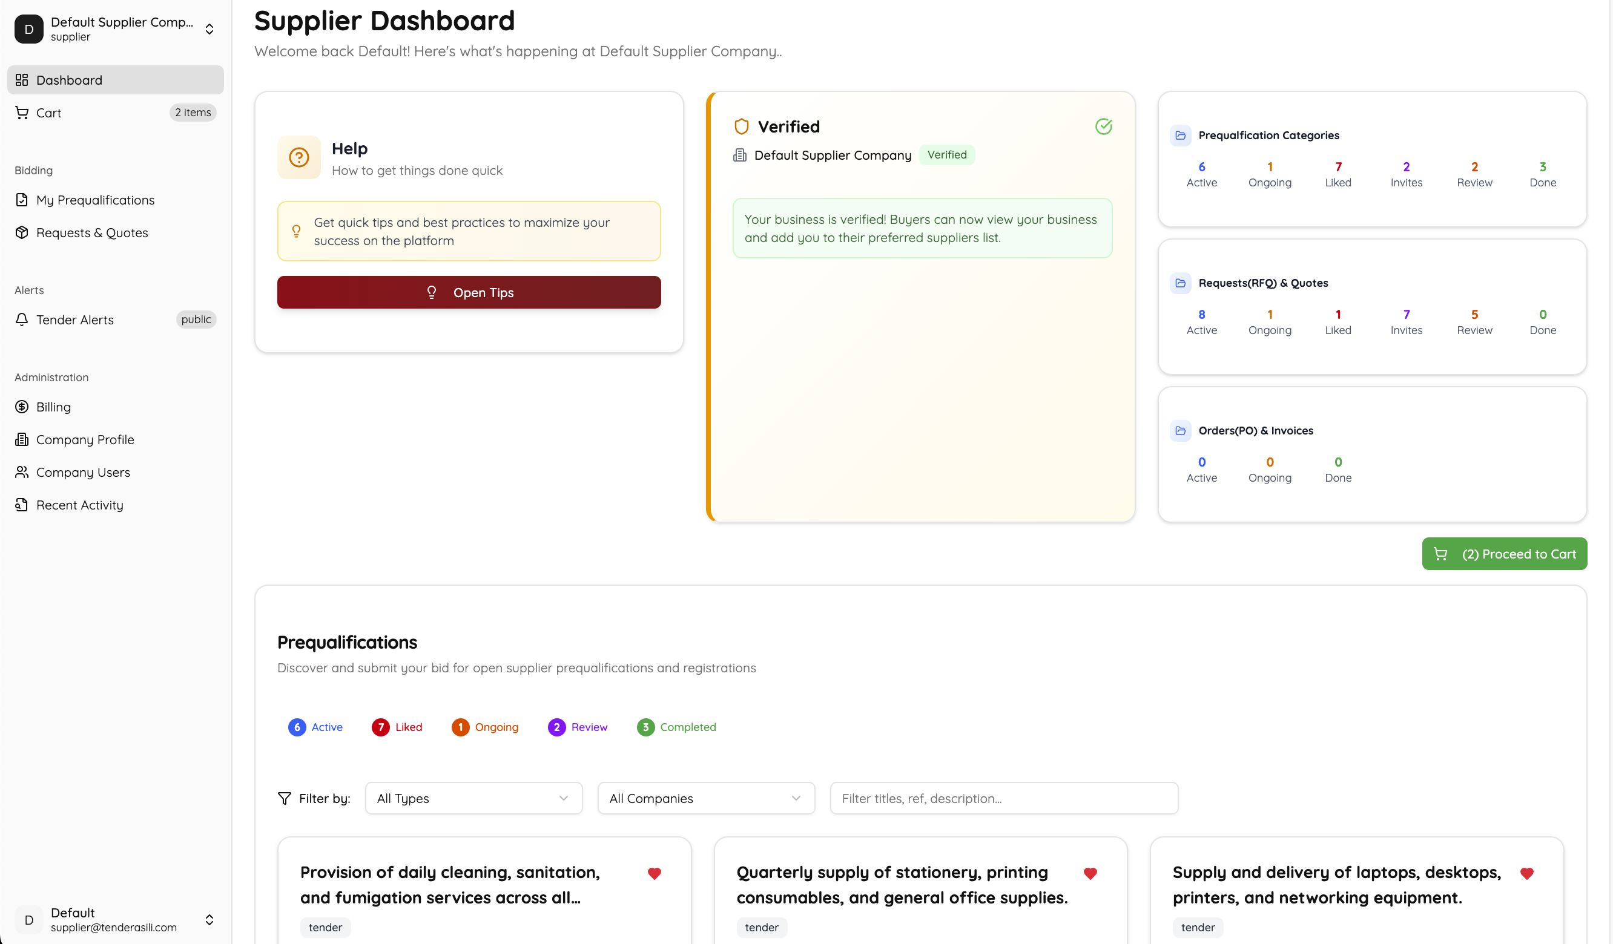Unlike the daily cleaning services tender heart
The image size is (1613, 944).
(x=654, y=874)
